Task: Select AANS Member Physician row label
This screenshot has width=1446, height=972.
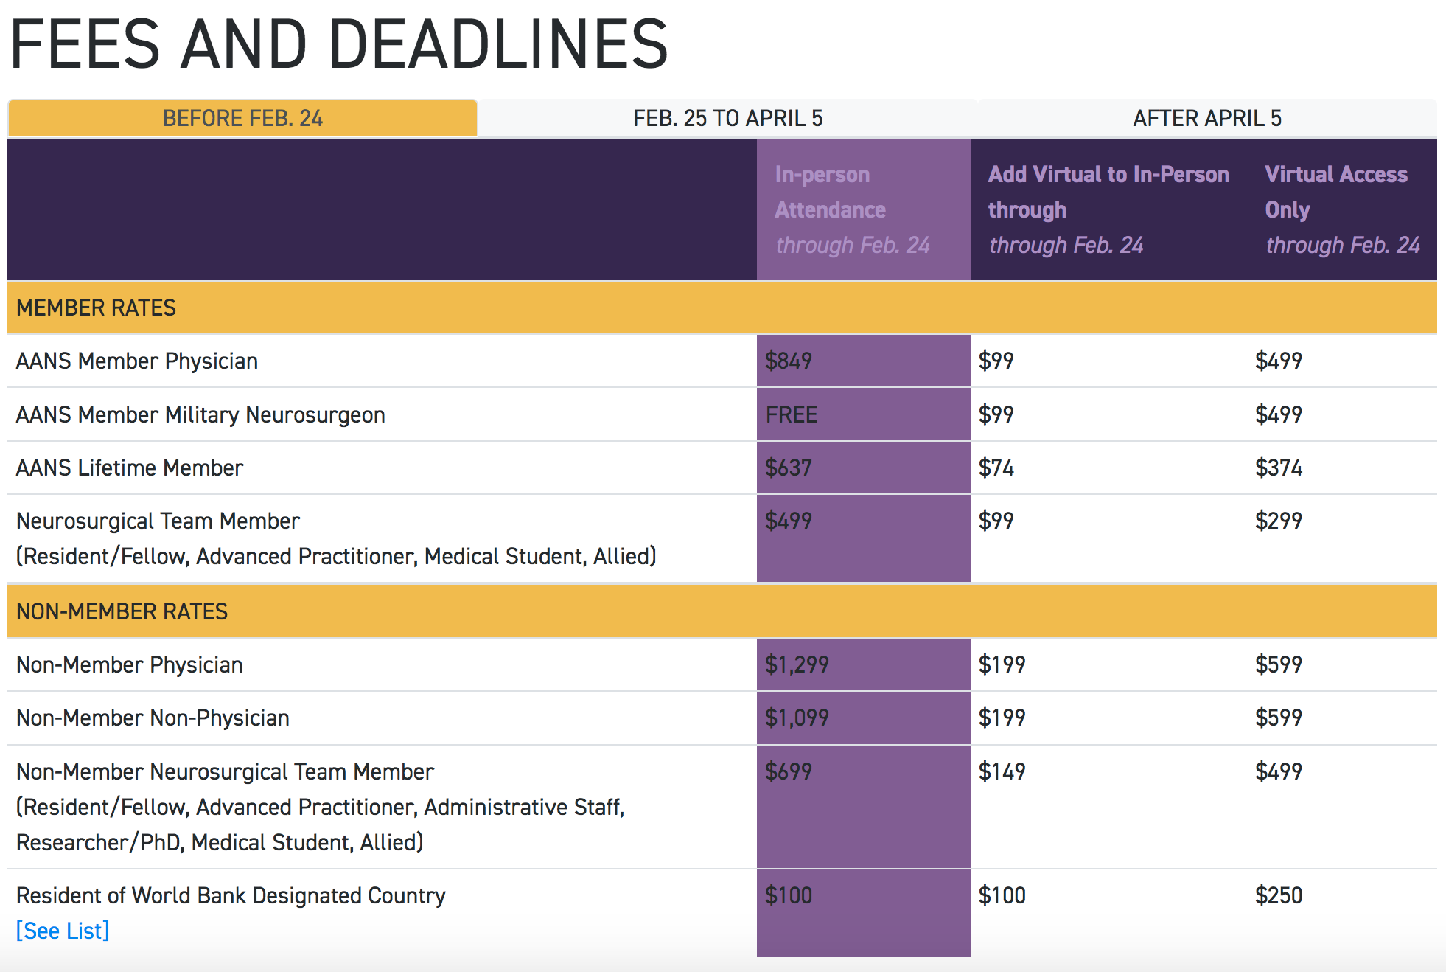Action: point(137,361)
